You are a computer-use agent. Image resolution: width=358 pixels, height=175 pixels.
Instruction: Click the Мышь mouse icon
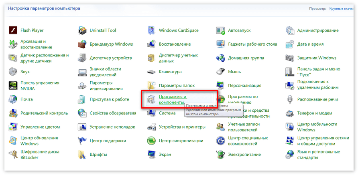[x=221, y=72]
